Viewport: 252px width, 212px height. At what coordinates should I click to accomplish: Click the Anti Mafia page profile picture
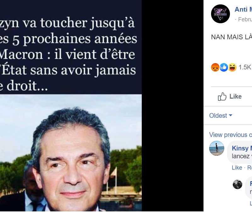(220, 14)
